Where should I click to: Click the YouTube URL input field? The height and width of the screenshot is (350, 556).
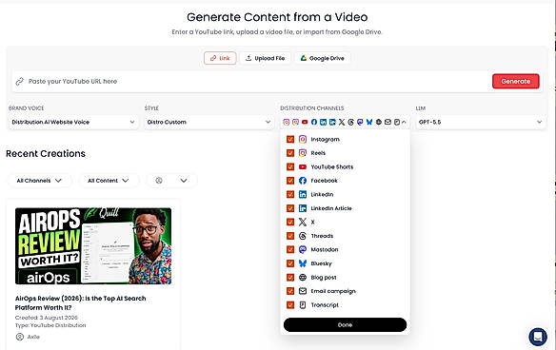pyautogui.click(x=251, y=82)
